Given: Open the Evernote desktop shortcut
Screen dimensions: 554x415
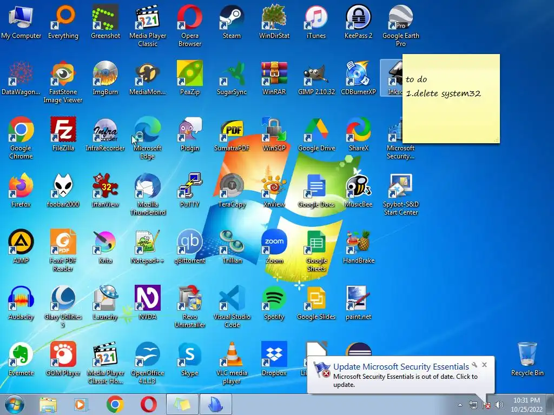Looking at the screenshot, I should 21,359.
